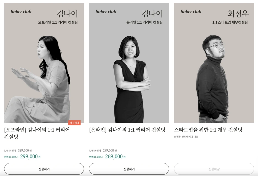Click membership price 299,000 원
Viewport: 258px width, 176px height.
(30, 156)
